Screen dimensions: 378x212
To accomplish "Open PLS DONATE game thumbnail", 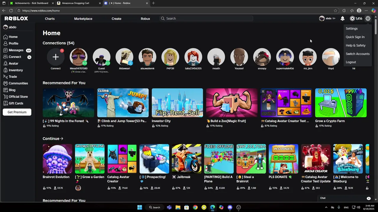I will click(283, 159).
